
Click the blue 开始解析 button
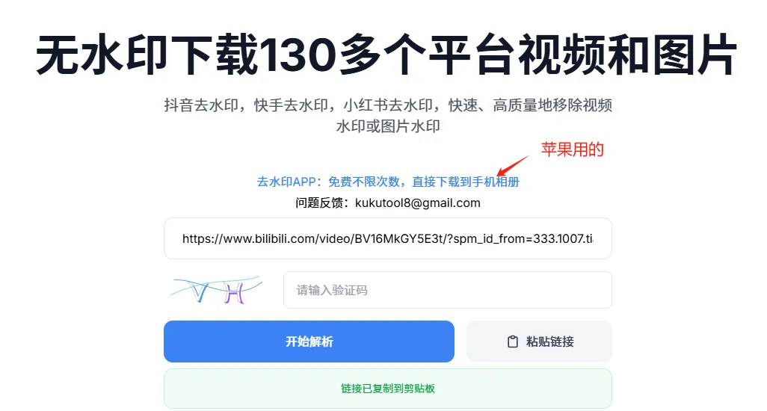(x=309, y=341)
